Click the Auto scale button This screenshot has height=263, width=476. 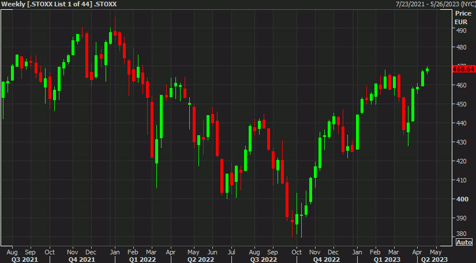pos(464,242)
